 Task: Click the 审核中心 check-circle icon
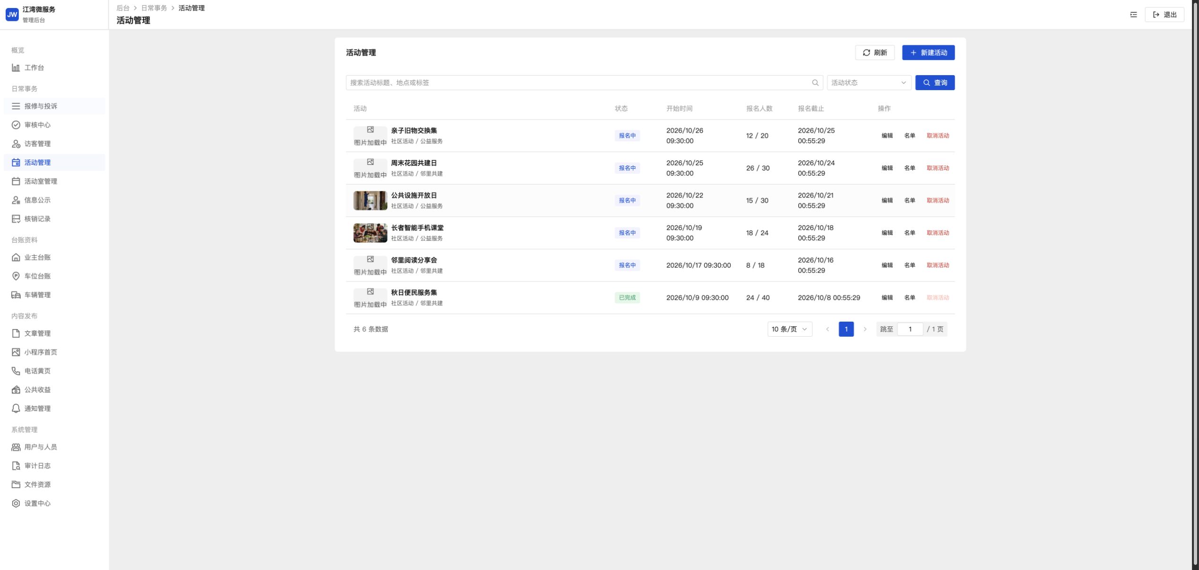tap(16, 125)
